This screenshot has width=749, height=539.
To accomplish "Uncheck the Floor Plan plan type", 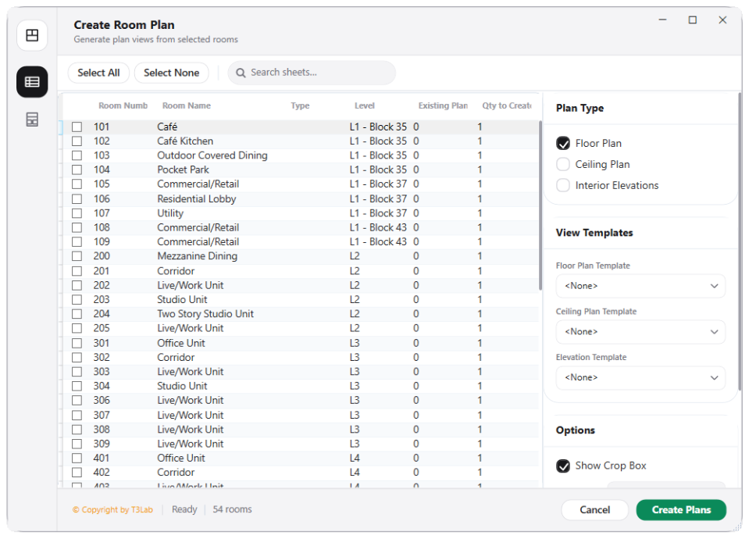I will [563, 144].
